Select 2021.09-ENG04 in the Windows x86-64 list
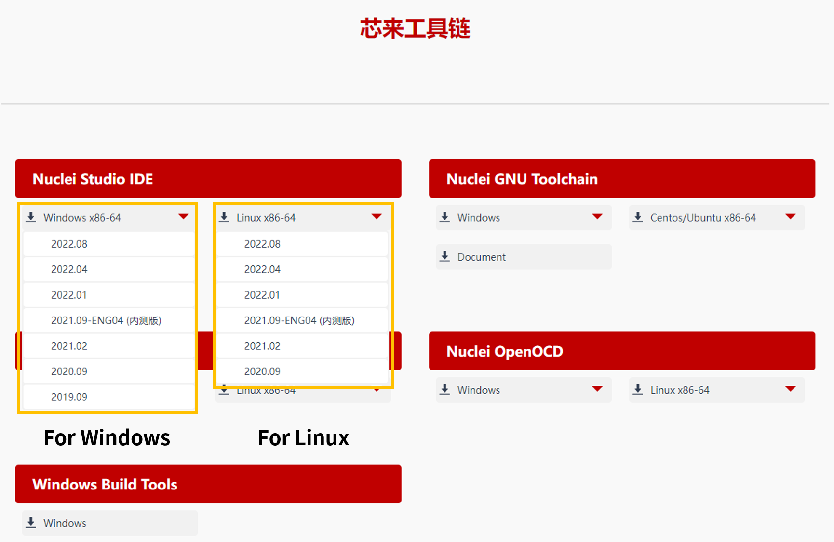 (108, 320)
